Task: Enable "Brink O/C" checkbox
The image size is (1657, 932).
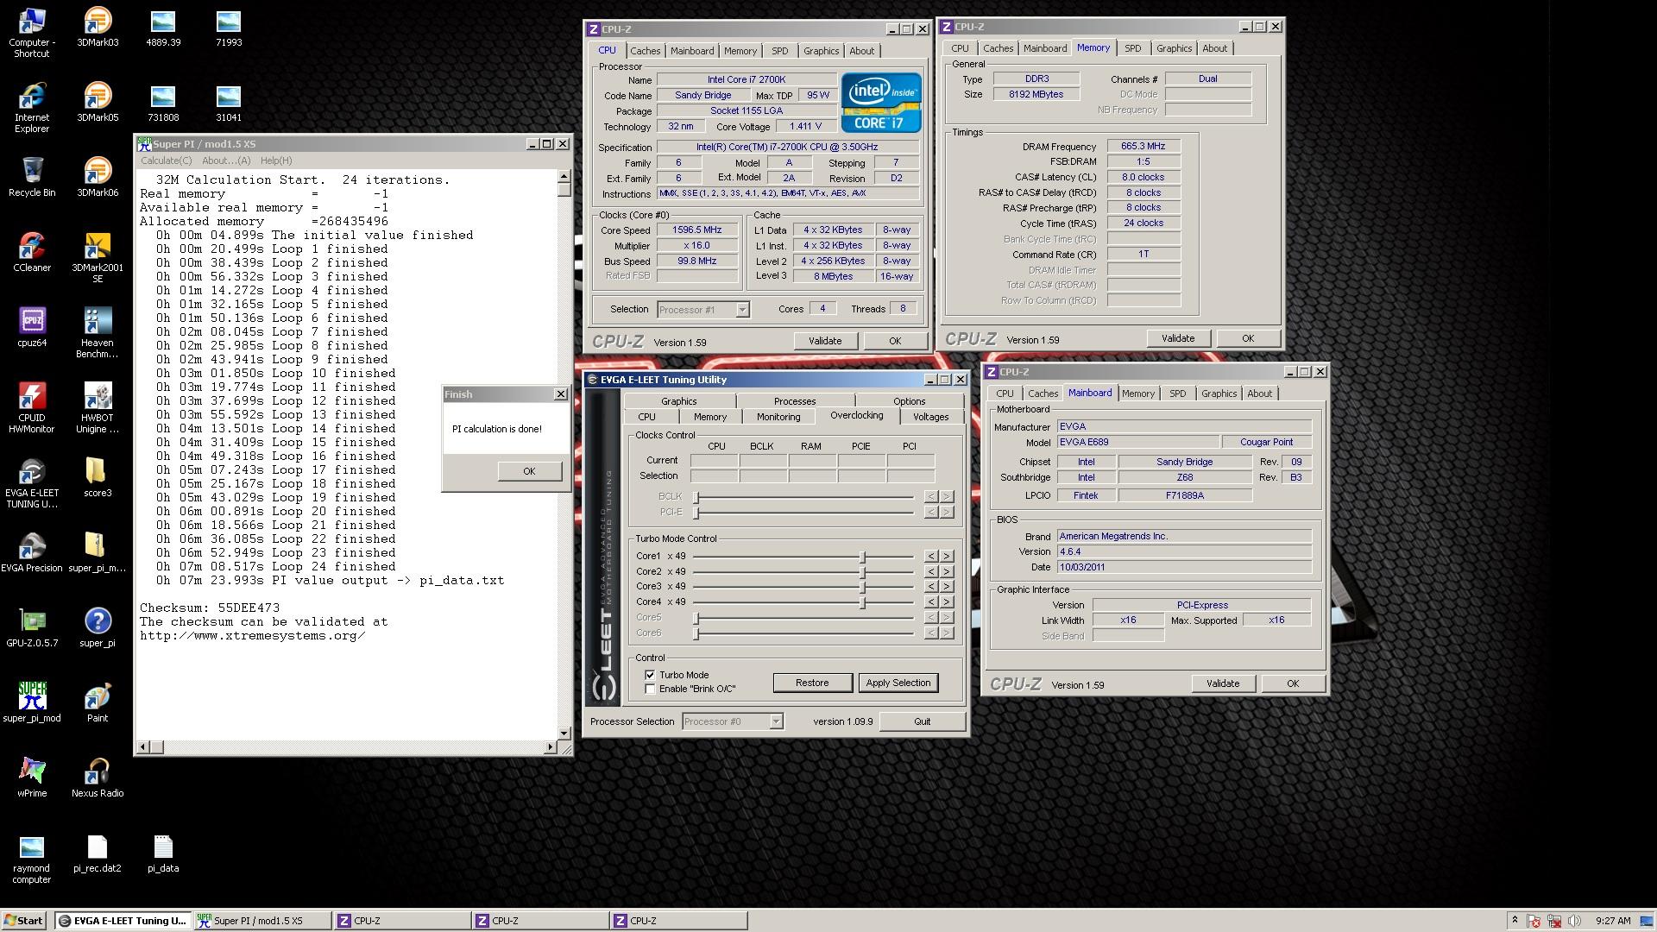Action: 650,689
